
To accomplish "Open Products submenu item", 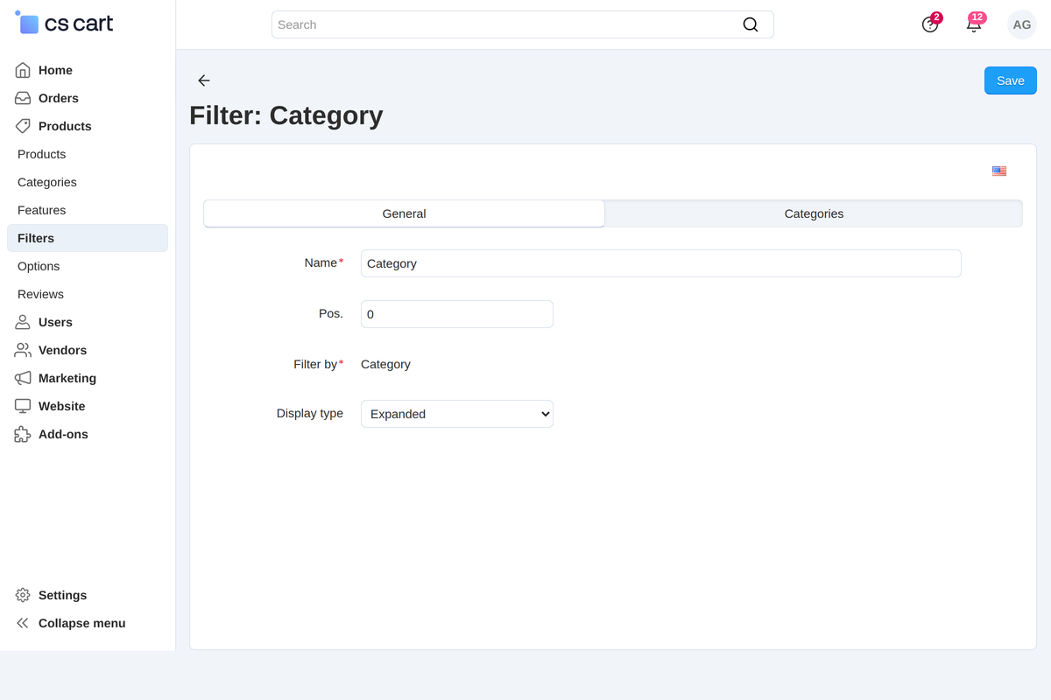I will 41,154.
